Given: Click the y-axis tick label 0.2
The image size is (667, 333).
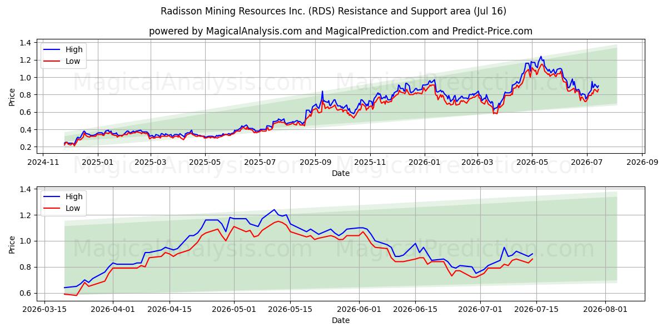Looking at the screenshot, I should (24, 147).
